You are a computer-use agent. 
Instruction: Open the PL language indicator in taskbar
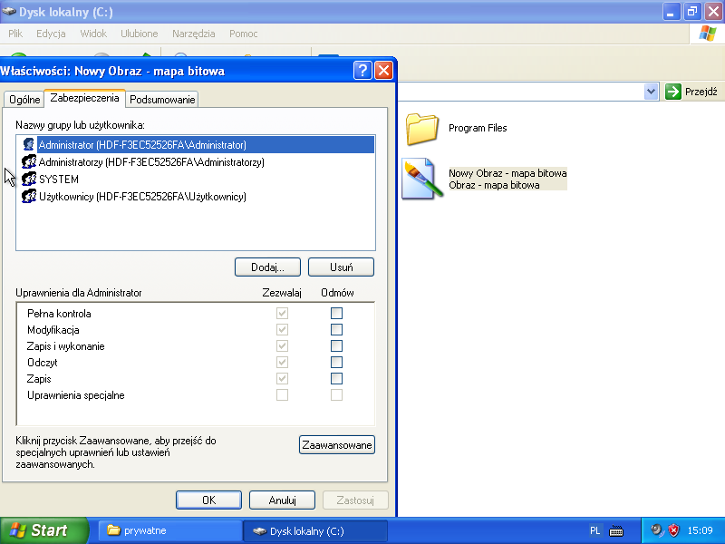click(595, 530)
